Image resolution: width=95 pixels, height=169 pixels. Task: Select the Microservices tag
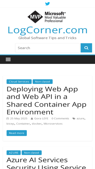coord(53,124)
